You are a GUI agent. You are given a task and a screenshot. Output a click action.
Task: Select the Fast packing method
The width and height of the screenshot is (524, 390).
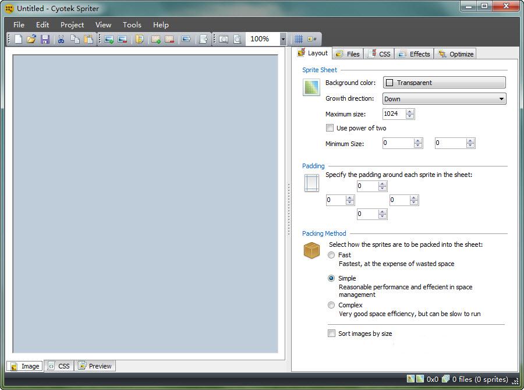[331, 255]
